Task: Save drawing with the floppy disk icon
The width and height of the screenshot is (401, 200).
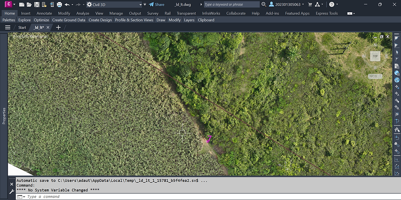Action: [37, 4]
